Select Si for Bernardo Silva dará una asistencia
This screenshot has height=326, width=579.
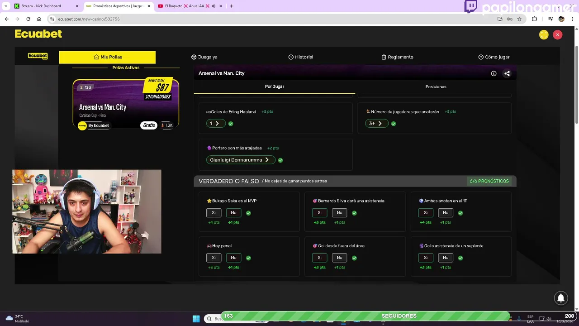320,213
